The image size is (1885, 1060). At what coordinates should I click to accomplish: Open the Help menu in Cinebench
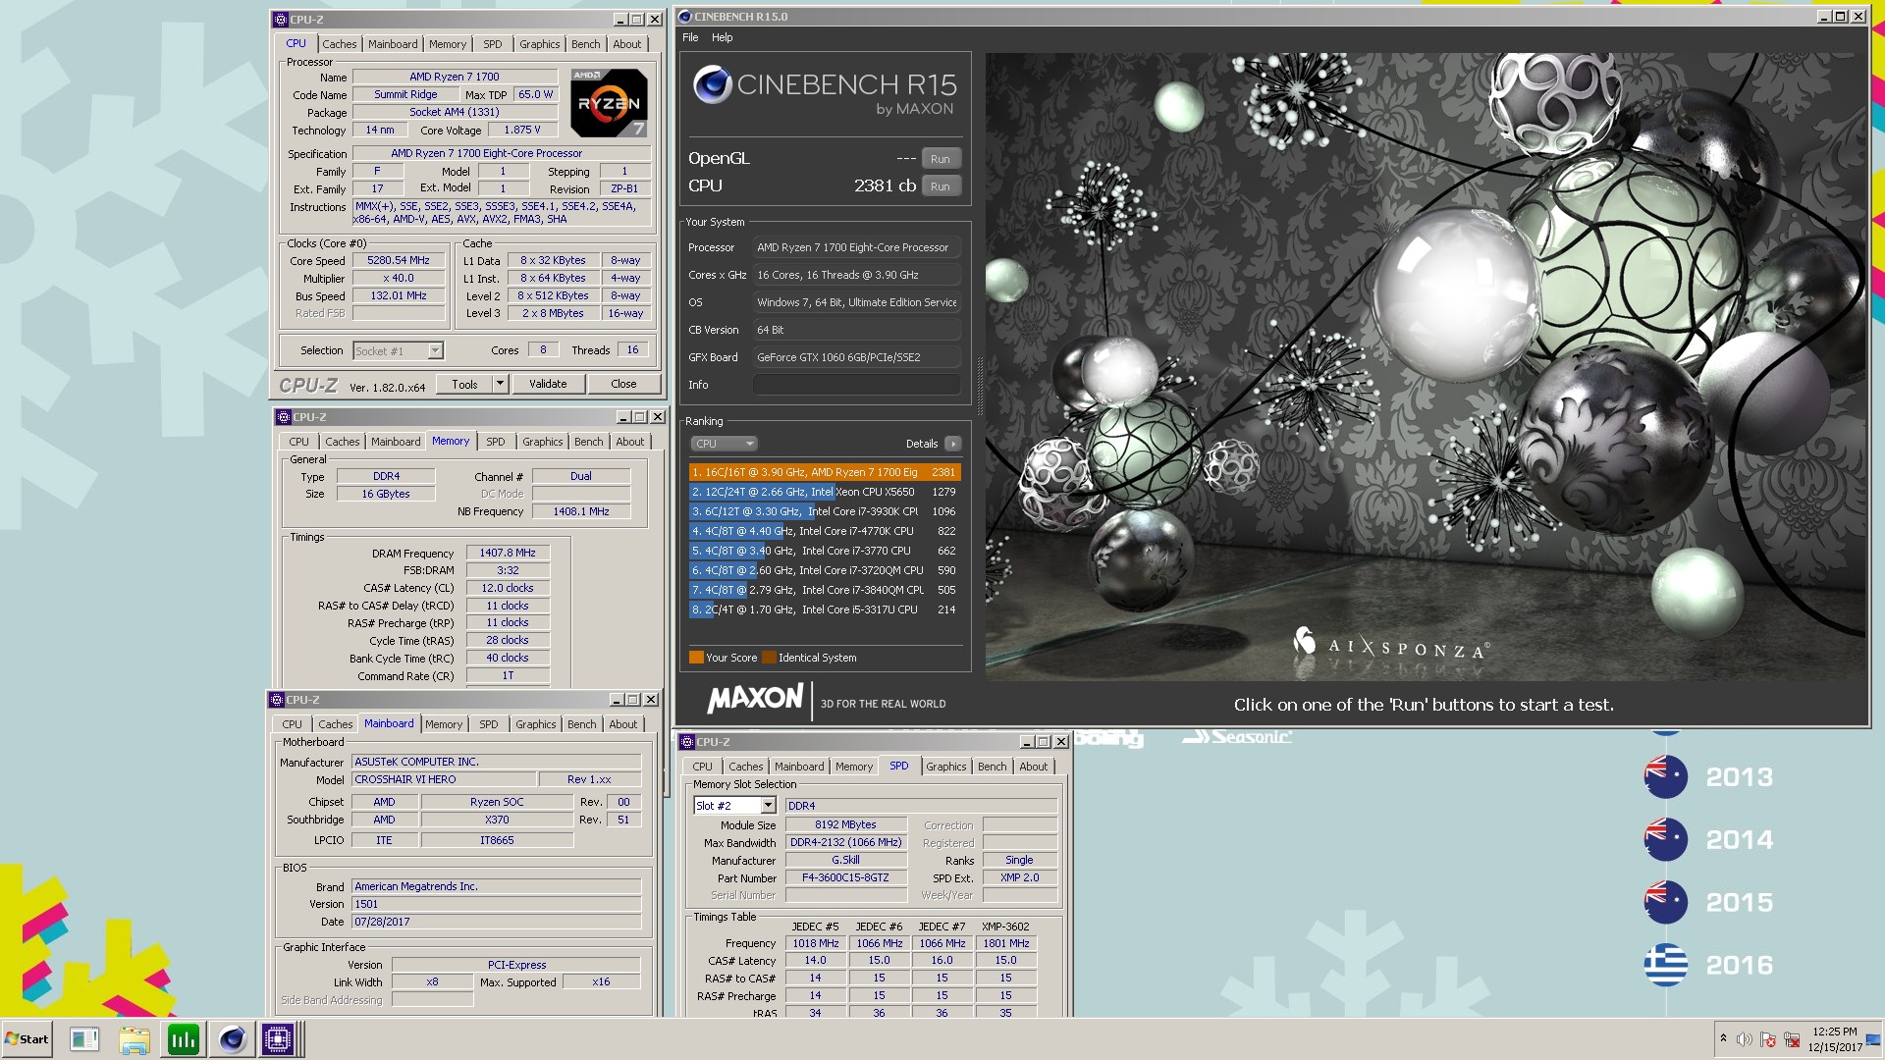tap(722, 37)
